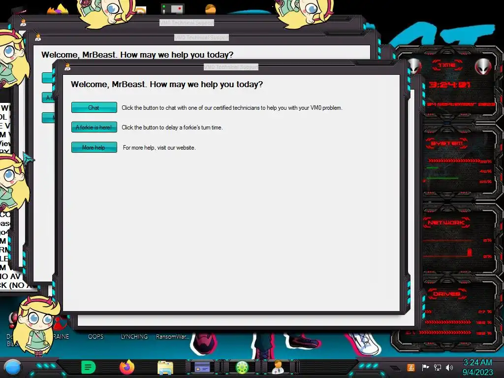Open the OOPS desktop icon
Viewport: 504px width, 378px height.
pos(96,337)
